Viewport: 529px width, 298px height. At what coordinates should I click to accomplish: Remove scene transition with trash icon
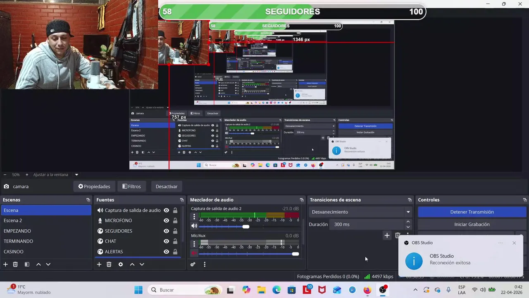tap(398, 236)
